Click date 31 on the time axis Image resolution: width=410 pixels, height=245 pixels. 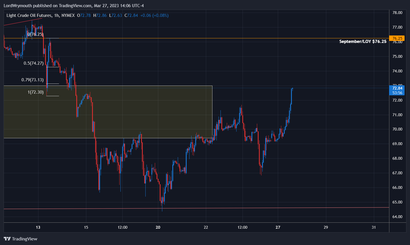[x=374, y=227]
